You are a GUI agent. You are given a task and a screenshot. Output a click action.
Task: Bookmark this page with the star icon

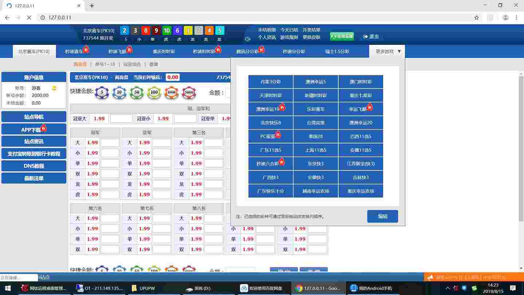point(476,17)
